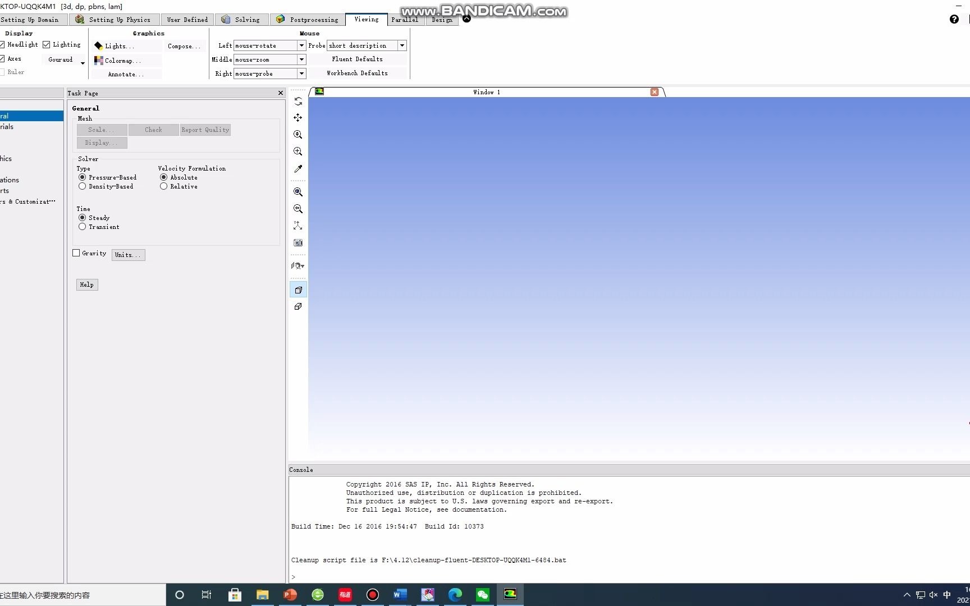Open the Postprocessing tab
This screenshot has height=606, width=970.
click(308, 20)
